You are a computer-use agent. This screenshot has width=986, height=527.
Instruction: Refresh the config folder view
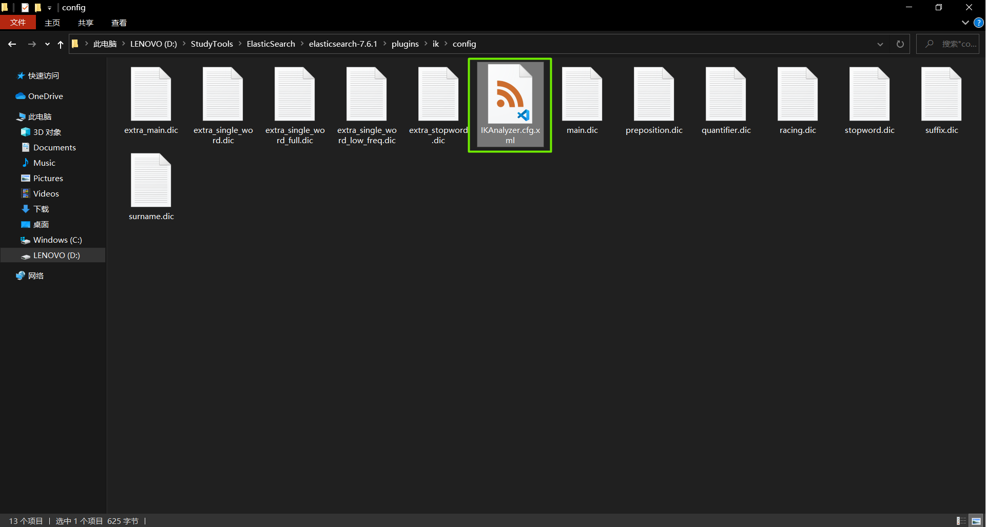[x=900, y=44]
